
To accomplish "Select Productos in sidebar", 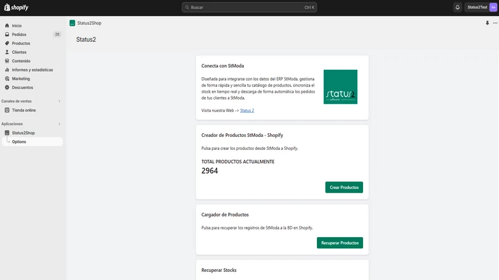I will coord(21,43).
